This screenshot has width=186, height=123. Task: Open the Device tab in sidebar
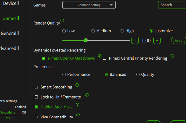click(9, 3)
